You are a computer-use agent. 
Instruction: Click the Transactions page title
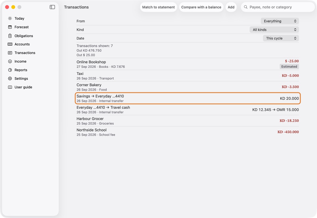tap(76, 7)
